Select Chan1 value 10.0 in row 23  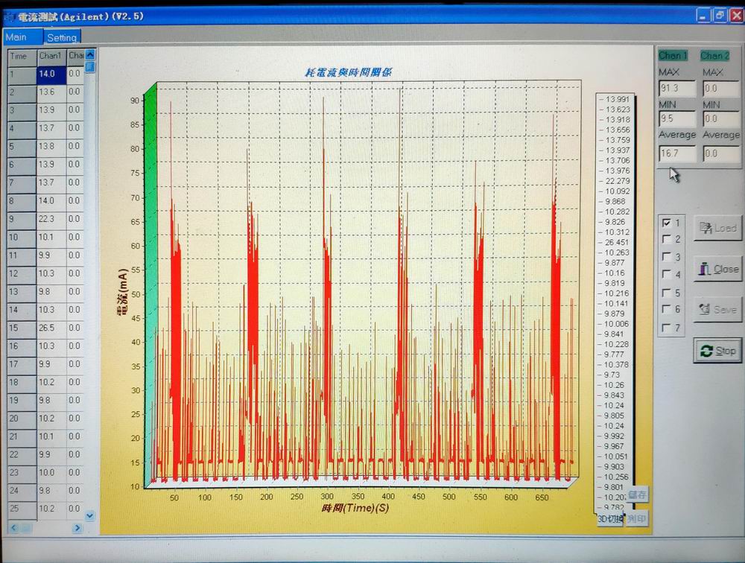pyautogui.click(x=51, y=473)
